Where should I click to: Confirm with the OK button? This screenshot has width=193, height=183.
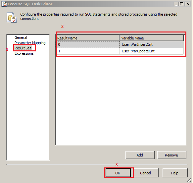118,173
